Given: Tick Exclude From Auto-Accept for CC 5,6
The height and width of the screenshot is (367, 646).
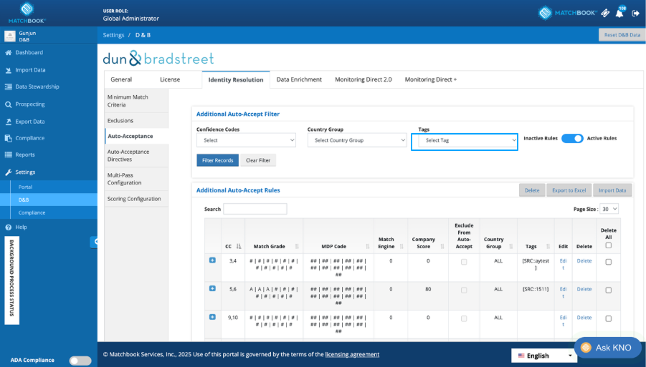Looking at the screenshot, I should pyautogui.click(x=464, y=290).
